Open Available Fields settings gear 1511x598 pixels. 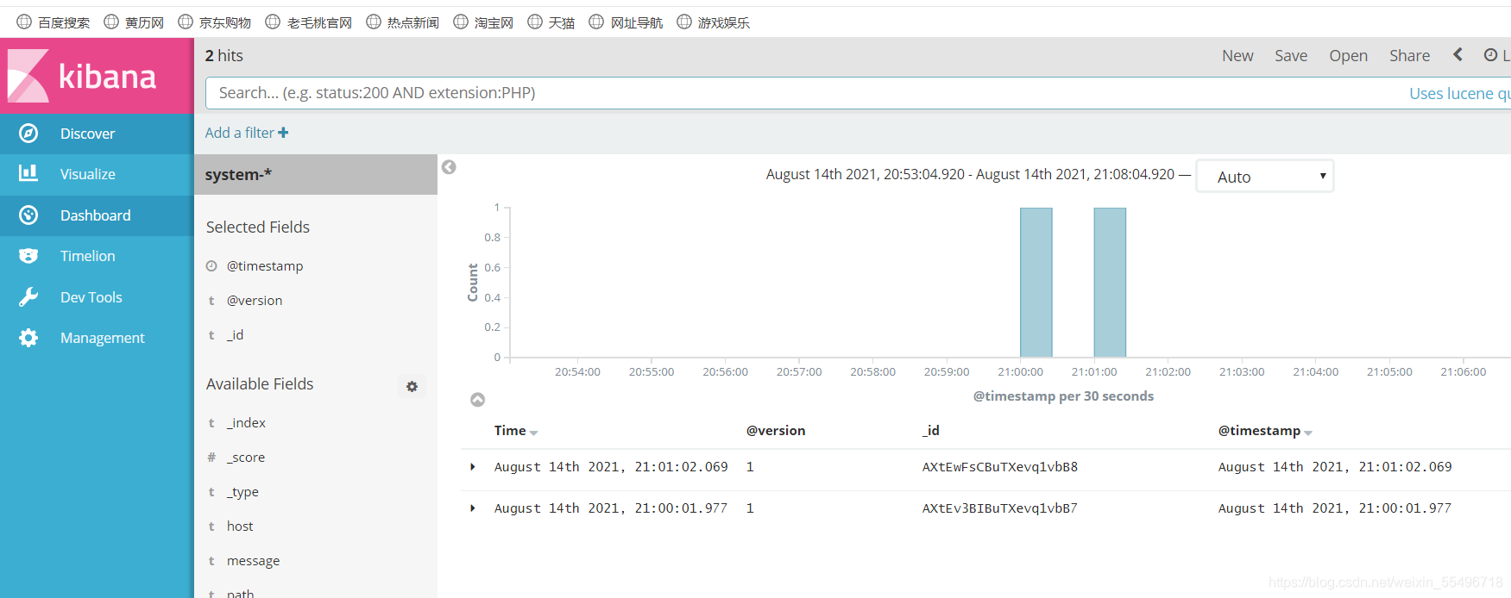click(412, 386)
